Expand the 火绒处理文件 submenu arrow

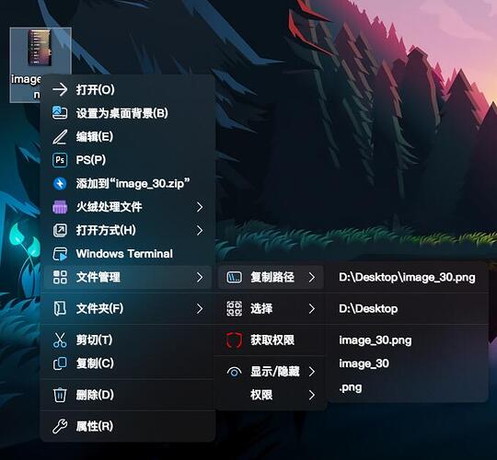pos(200,207)
